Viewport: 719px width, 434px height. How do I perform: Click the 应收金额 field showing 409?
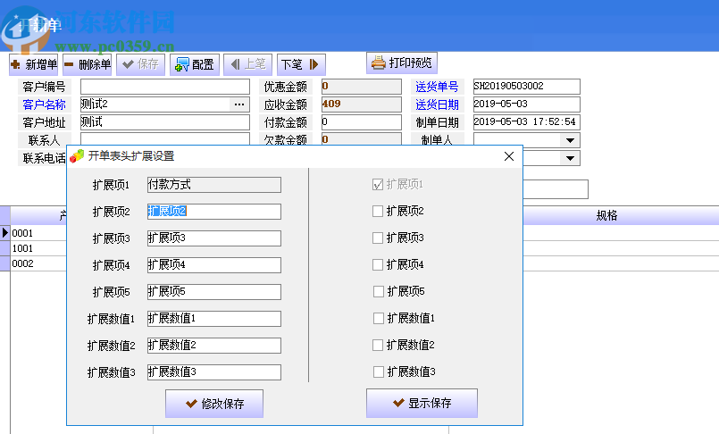click(x=362, y=104)
